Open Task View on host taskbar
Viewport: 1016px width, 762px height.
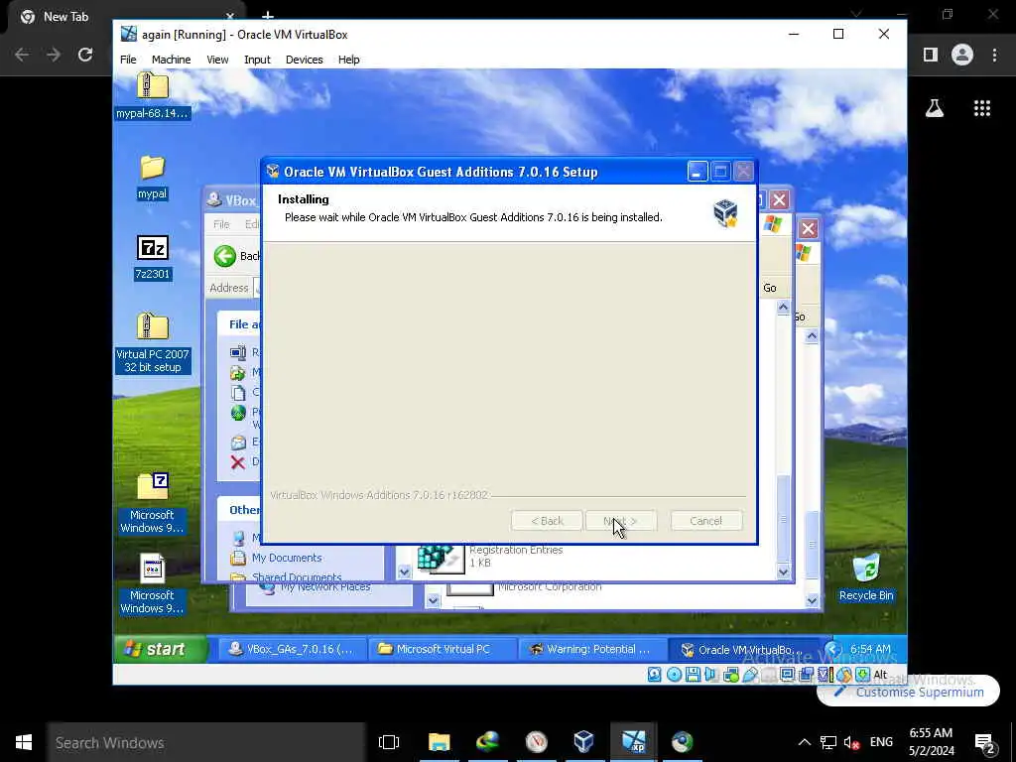tap(389, 742)
